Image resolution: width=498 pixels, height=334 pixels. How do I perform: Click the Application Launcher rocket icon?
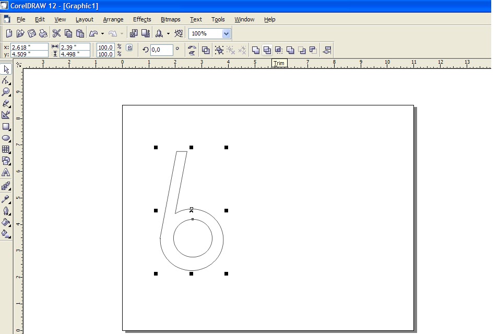159,33
